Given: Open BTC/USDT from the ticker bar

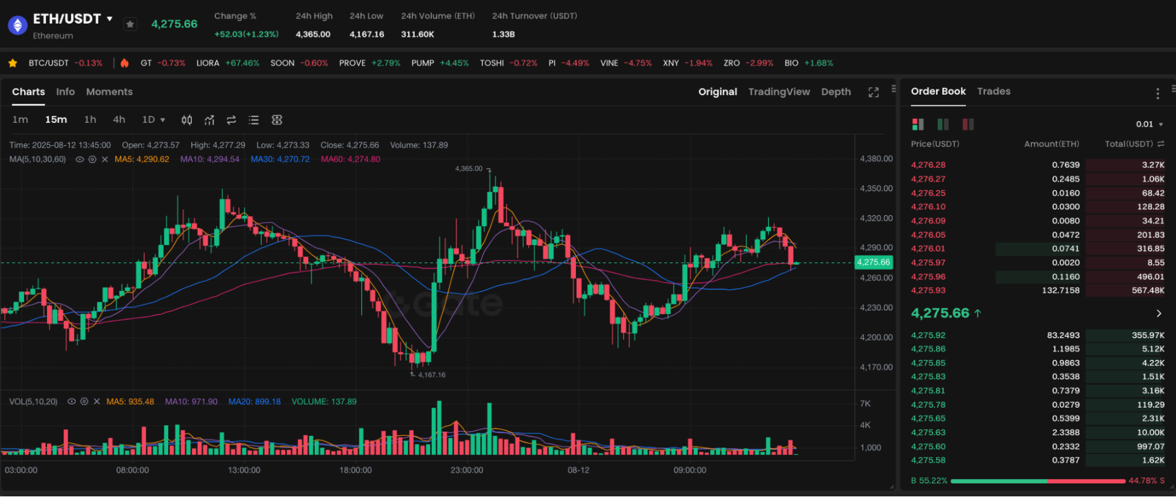Looking at the screenshot, I should click(x=49, y=63).
